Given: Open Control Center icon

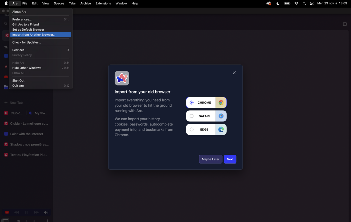Looking at the screenshot, I should (x=312, y=4).
